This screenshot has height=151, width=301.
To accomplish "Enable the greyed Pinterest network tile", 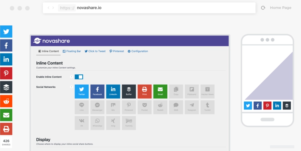I will click(129, 107).
